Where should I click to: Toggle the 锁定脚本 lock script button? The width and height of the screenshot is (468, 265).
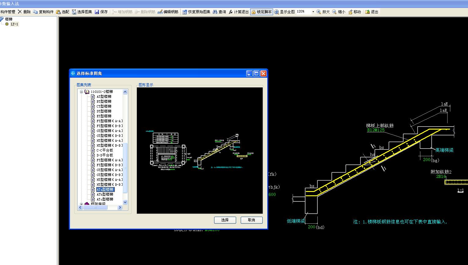[261, 12]
